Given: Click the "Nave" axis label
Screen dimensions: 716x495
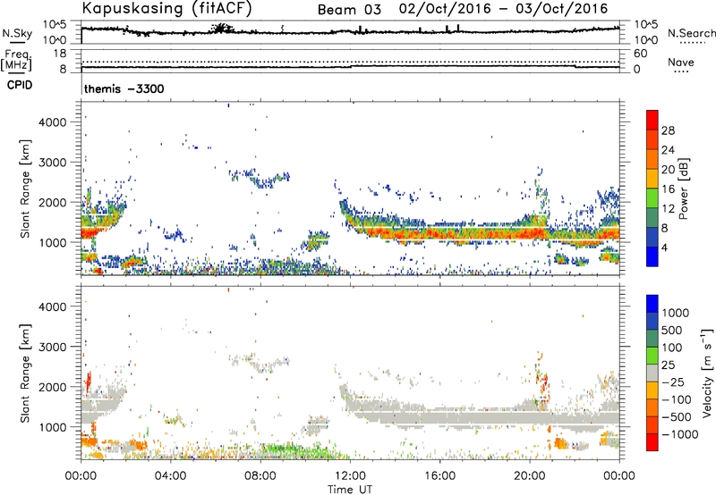Looking at the screenshot, I should pyautogui.click(x=681, y=63).
